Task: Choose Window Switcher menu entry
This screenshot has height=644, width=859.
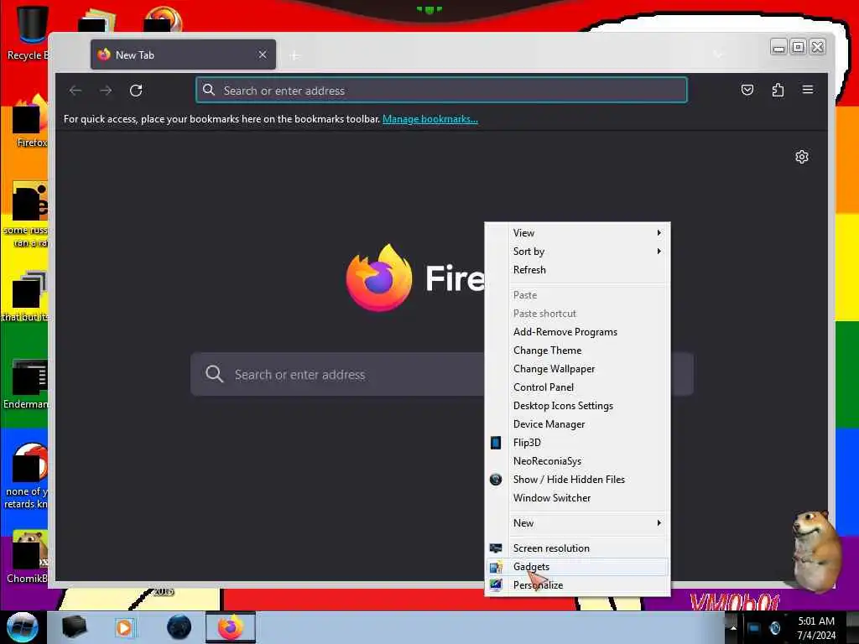Action: pyautogui.click(x=577, y=498)
